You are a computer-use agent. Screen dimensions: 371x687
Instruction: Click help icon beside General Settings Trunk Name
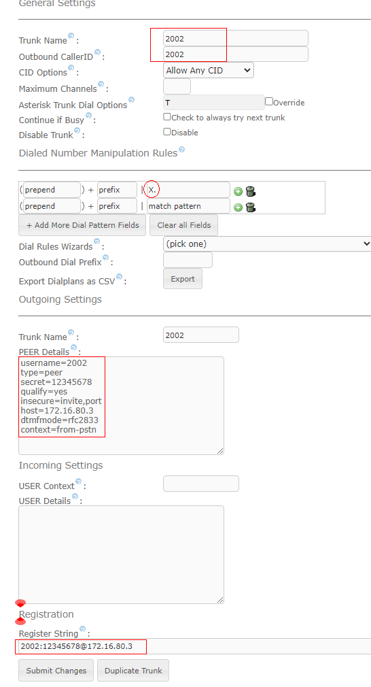[x=71, y=36]
